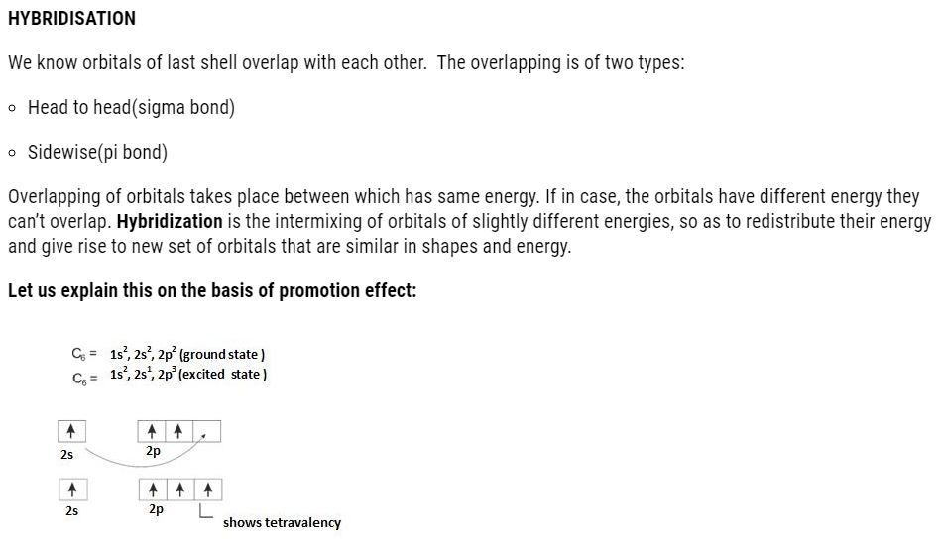This screenshot has height=544, width=941.
Task: Click the ground state configuration line
Action: tap(169, 354)
